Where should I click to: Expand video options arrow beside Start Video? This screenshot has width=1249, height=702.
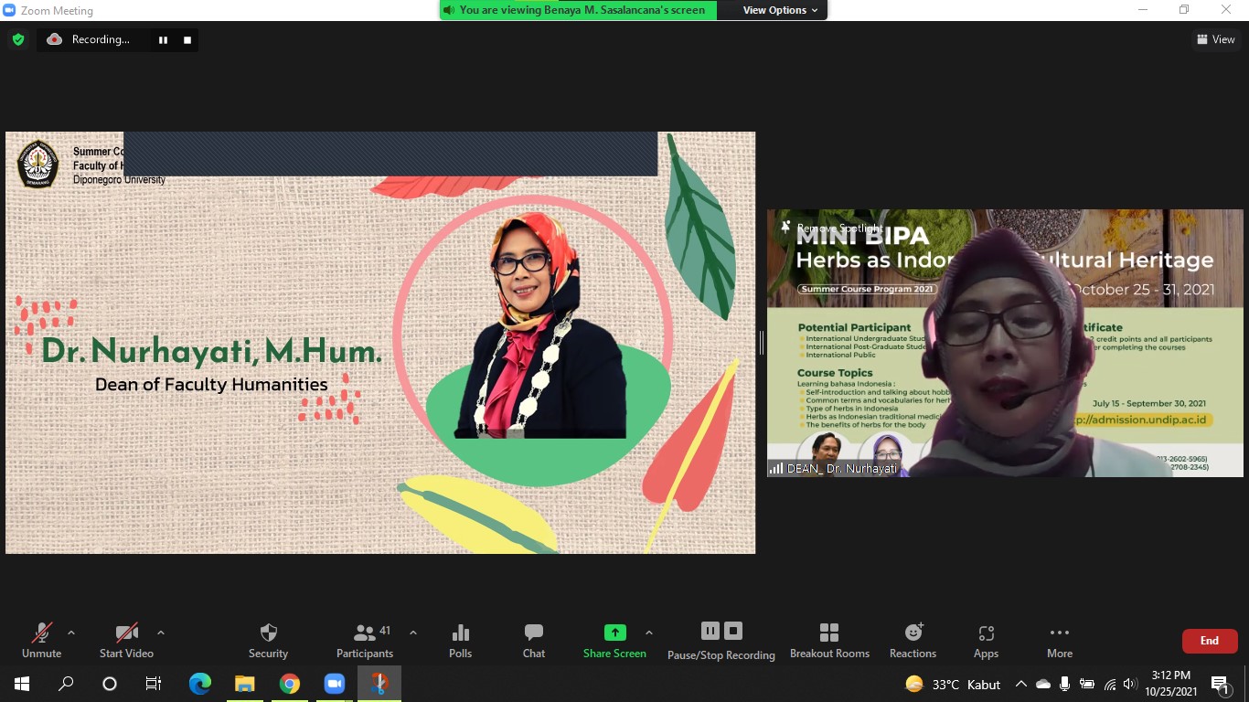coord(161,633)
